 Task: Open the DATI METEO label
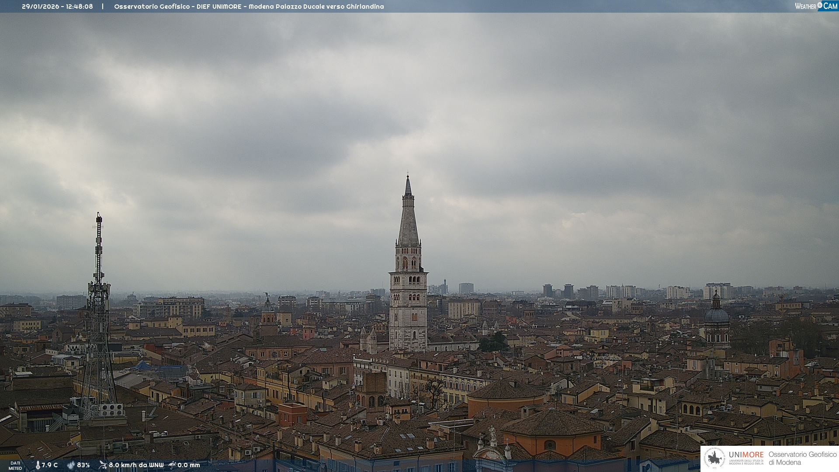point(15,465)
